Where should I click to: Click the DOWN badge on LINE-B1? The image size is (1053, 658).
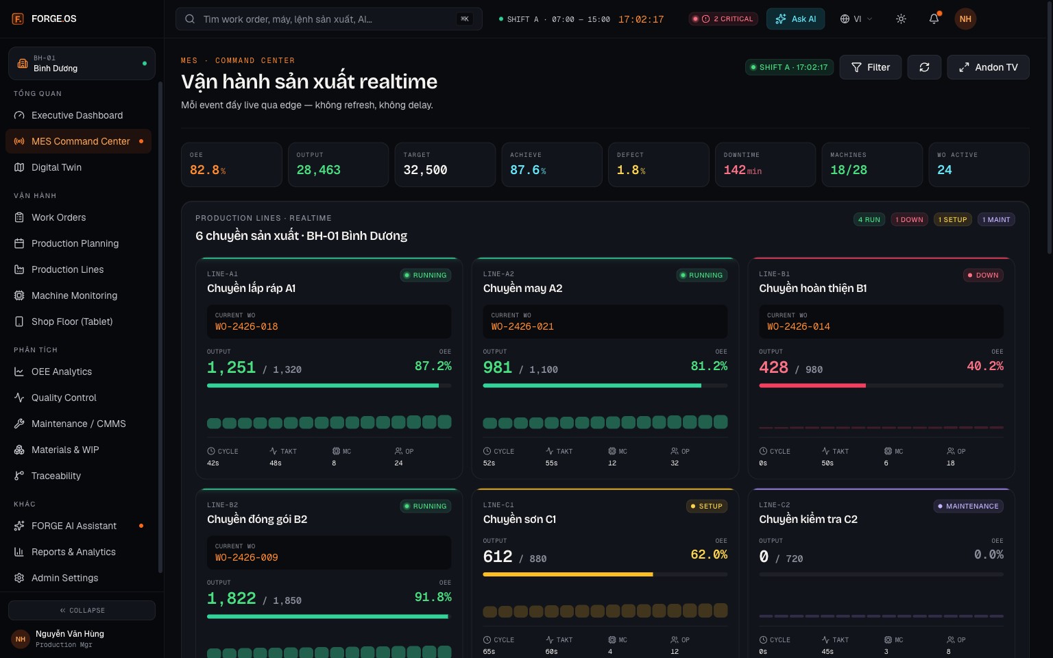(984, 275)
